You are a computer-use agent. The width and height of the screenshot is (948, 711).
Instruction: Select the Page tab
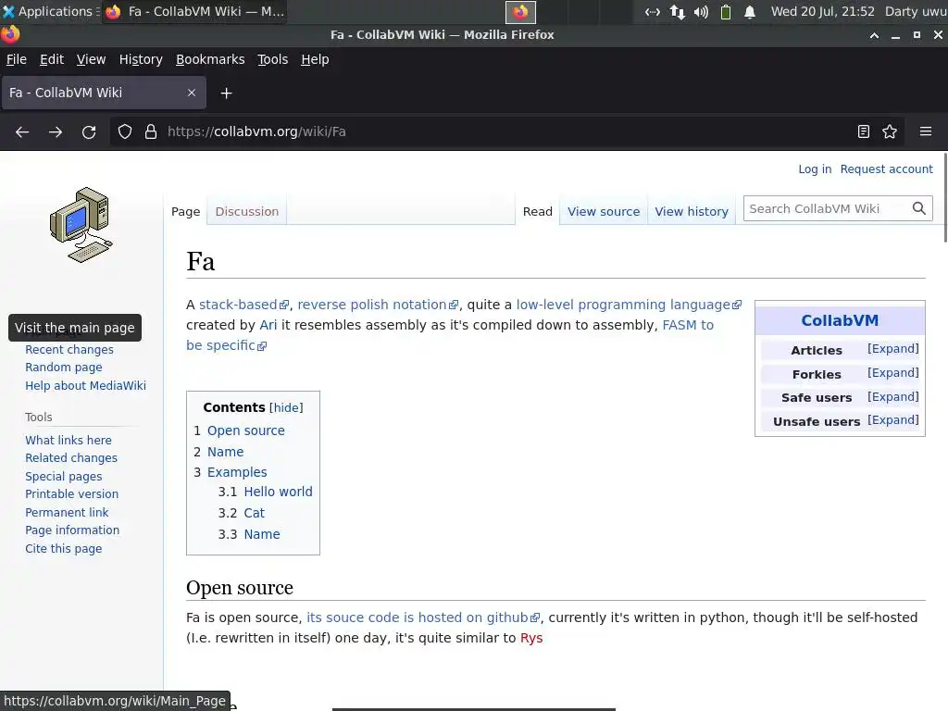pyautogui.click(x=185, y=212)
